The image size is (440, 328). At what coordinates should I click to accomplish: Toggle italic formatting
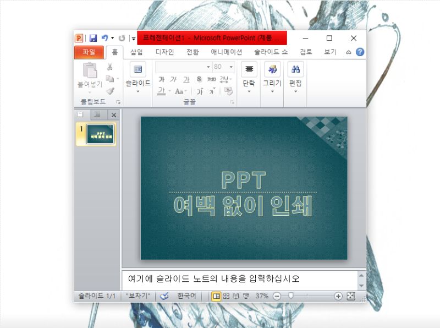coord(173,79)
